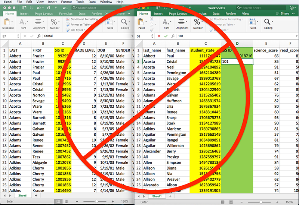Click the Share button in Workbook3

(x=283, y=14)
